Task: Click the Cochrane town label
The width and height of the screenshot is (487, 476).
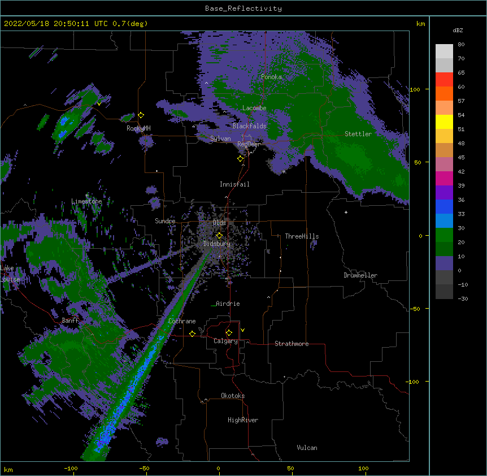Action: (x=182, y=321)
